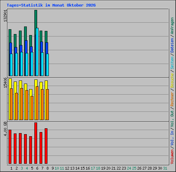Viewport: 176px width, 172px height.
Task: Click the red Volumen bar for day 5
Action: point(31,150)
